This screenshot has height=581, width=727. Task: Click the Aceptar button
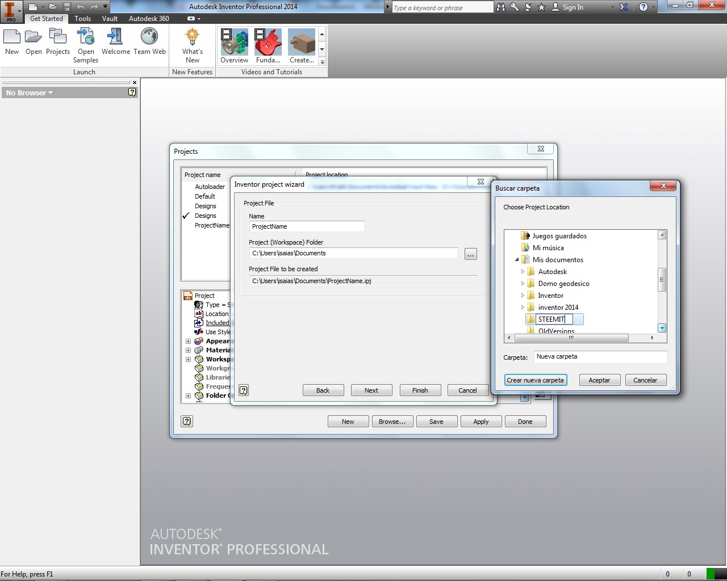[x=599, y=380]
